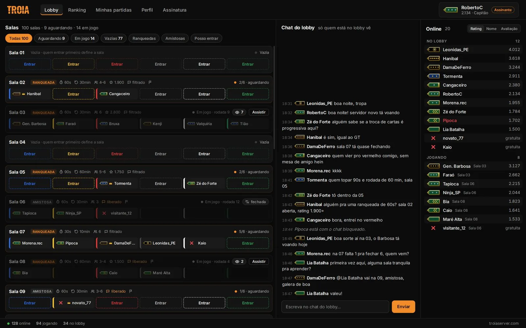Join the blue seat in Sala 01
This screenshot has height=328, width=526.
click(x=30, y=64)
